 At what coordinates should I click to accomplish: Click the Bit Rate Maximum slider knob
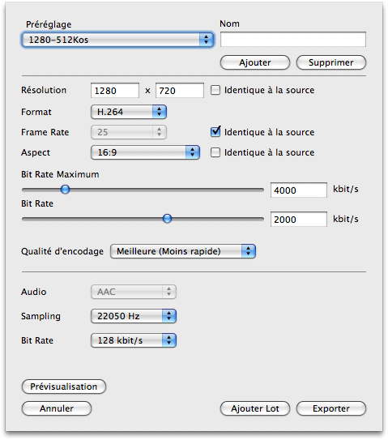(65, 190)
